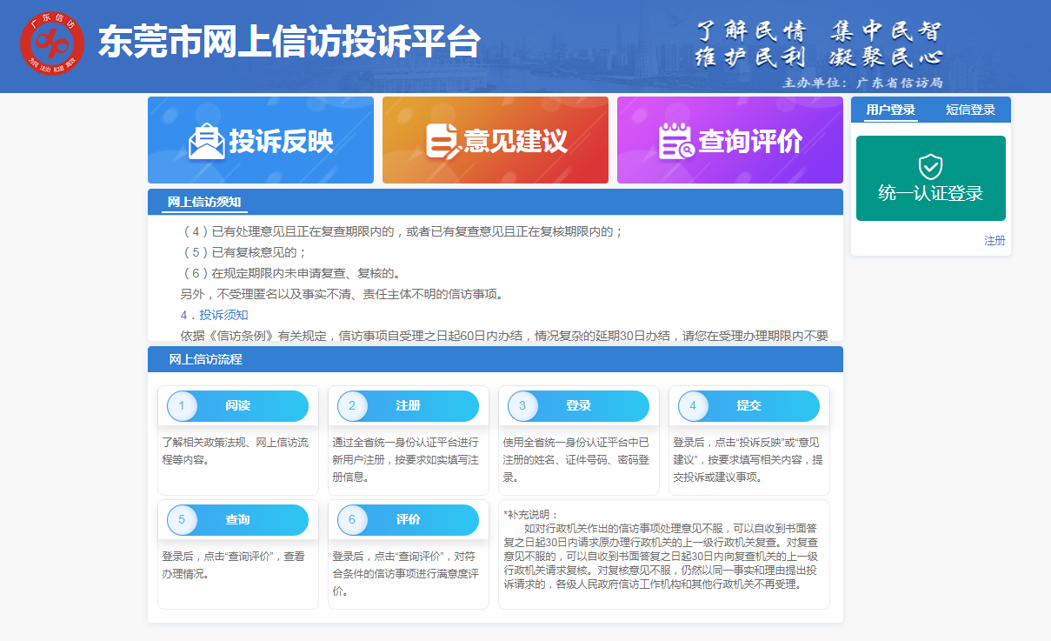Click the step 4 提交 pill label

(748, 405)
